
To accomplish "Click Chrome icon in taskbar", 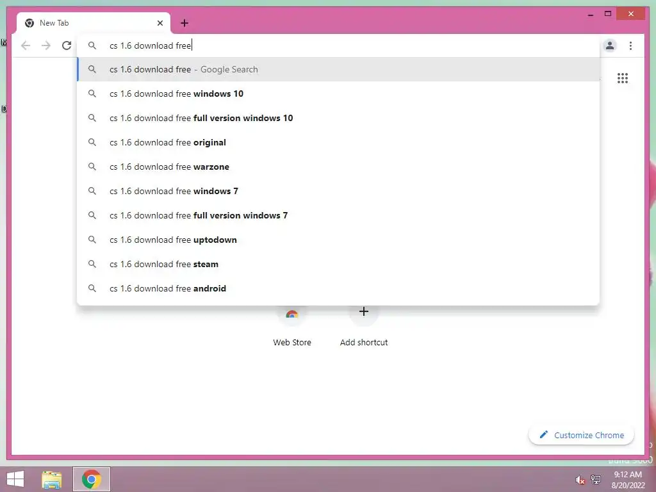I will pos(92,479).
